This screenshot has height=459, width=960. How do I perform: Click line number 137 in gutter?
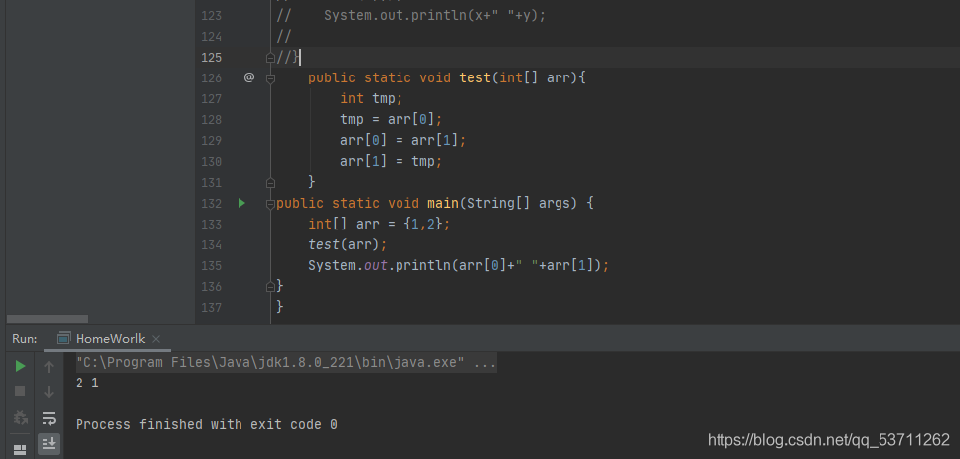coord(212,307)
